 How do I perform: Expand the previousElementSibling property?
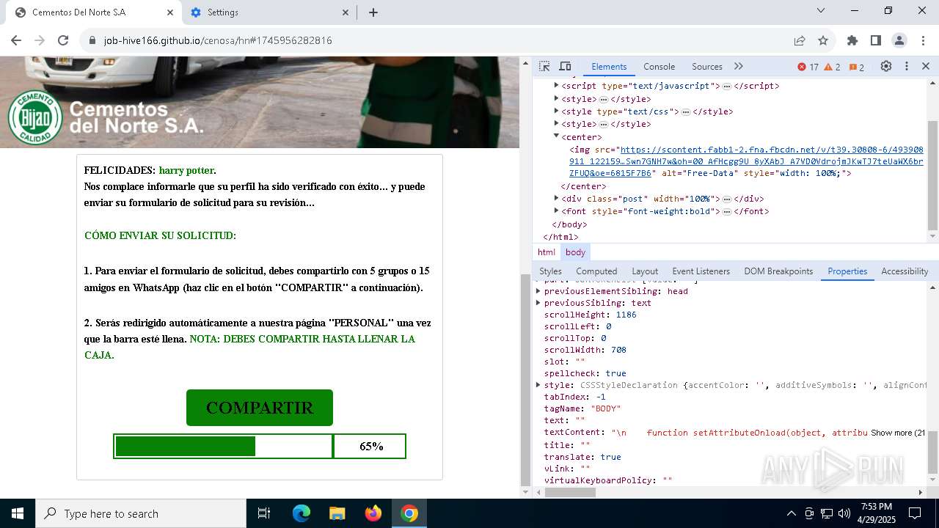point(538,291)
